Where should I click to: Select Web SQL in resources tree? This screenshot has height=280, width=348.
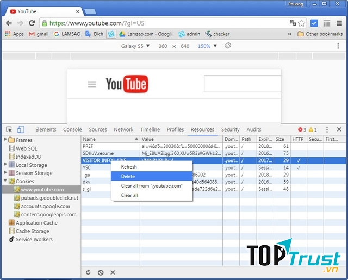[26, 148]
